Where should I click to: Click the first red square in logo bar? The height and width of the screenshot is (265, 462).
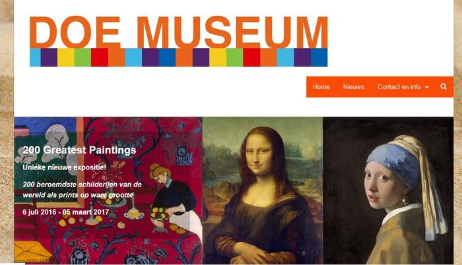100,57
